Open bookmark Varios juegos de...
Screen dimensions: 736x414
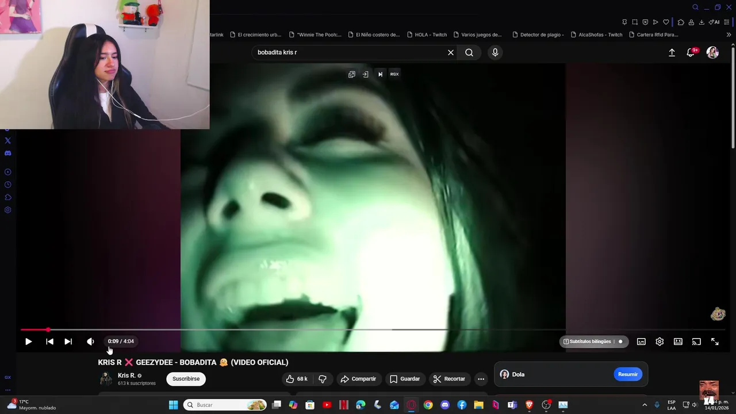[477, 34]
